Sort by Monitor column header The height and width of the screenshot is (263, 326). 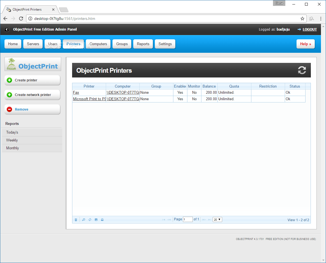[x=194, y=86]
